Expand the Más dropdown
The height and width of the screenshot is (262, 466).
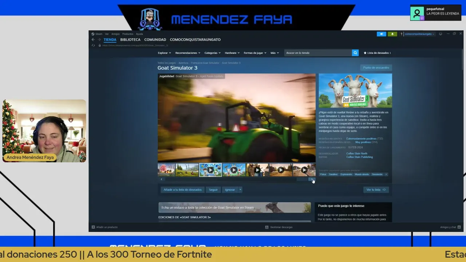(x=275, y=53)
